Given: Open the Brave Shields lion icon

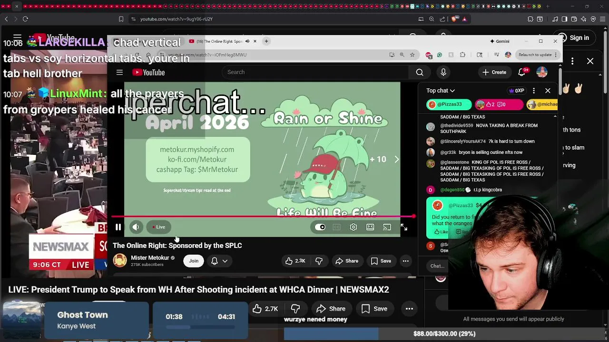Looking at the screenshot, I should [x=455, y=19].
